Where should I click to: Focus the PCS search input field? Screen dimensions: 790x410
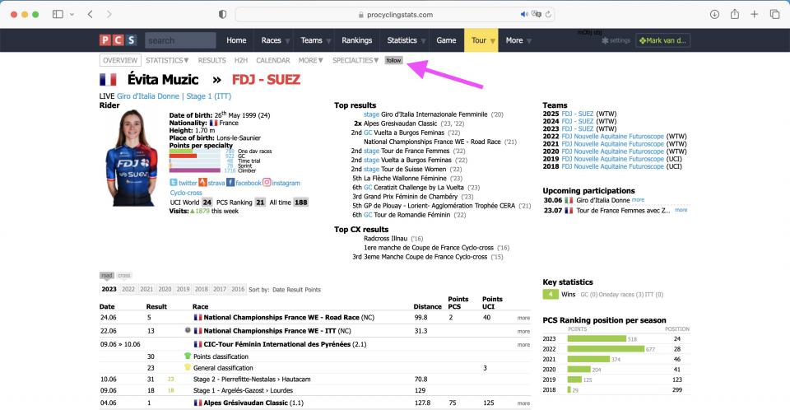pyautogui.click(x=180, y=40)
